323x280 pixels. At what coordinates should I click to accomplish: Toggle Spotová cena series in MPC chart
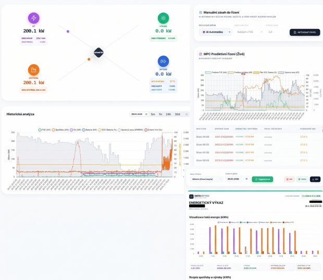289,72
